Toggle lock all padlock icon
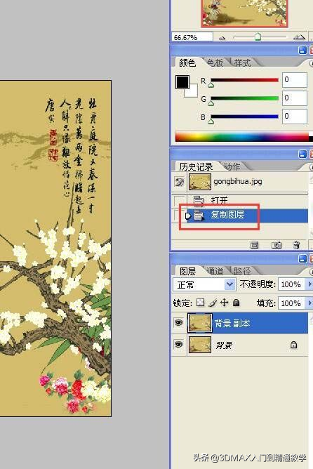The image size is (313, 469). [237, 303]
